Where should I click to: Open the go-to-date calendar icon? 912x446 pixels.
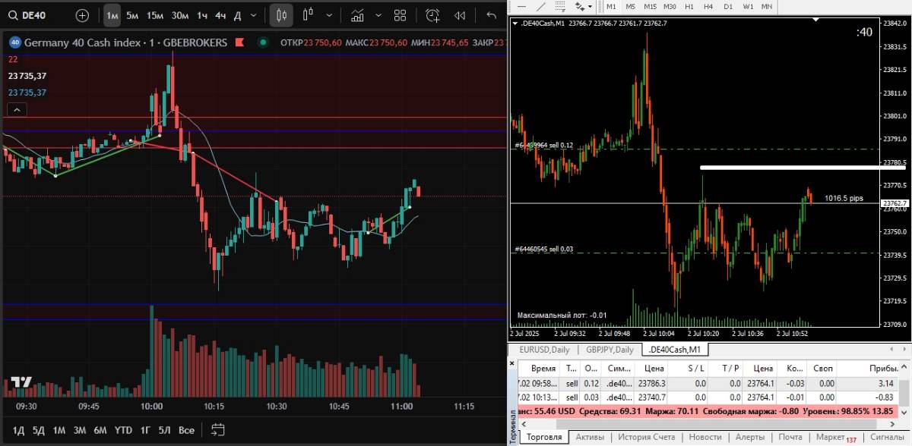click(x=218, y=430)
